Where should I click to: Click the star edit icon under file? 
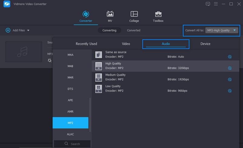[x=50, y=60]
